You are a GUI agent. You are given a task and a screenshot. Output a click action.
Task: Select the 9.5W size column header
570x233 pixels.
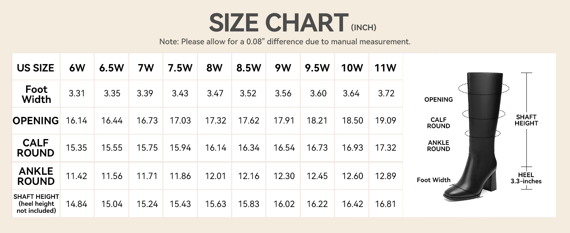coord(317,68)
